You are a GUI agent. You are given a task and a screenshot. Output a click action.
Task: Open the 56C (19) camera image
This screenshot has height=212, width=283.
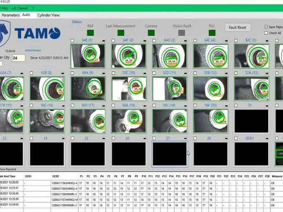[x=170, y=121]
